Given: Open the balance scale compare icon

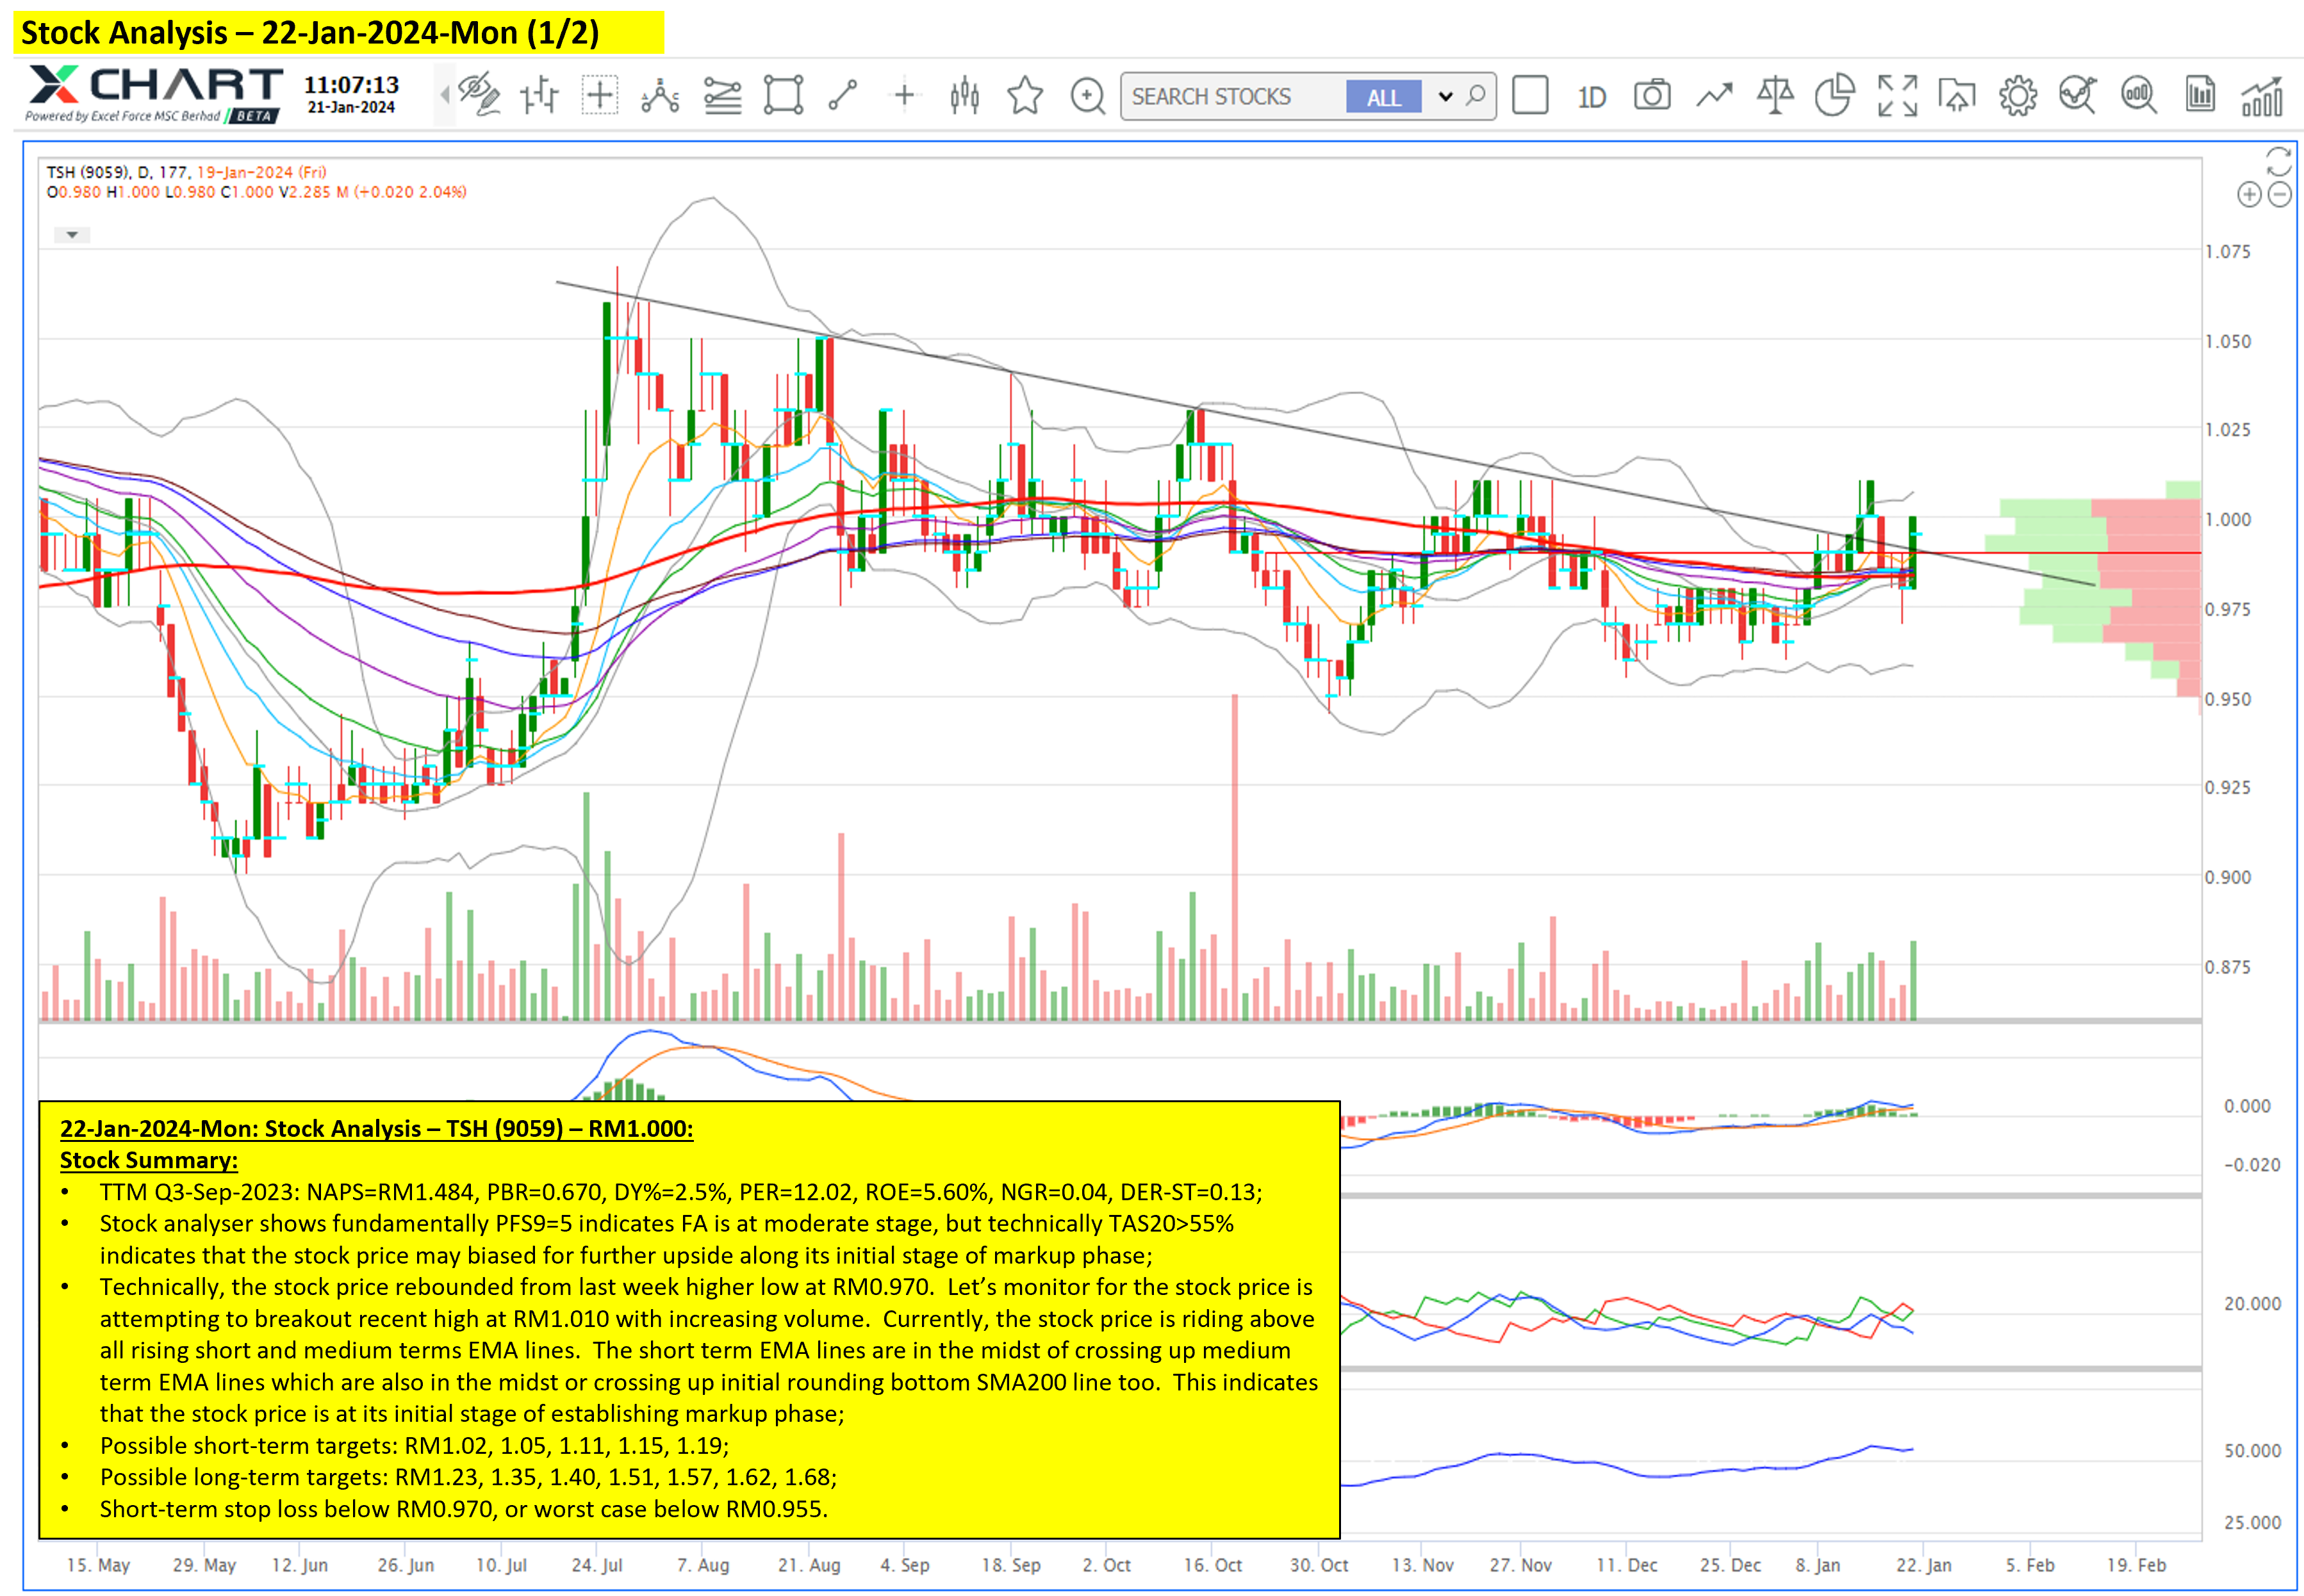Looking at the screenshot, I should coord(1775,96).
